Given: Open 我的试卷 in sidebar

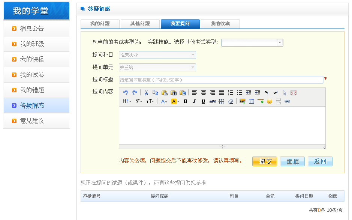Looking at the screenshot, I should [37, 75].
